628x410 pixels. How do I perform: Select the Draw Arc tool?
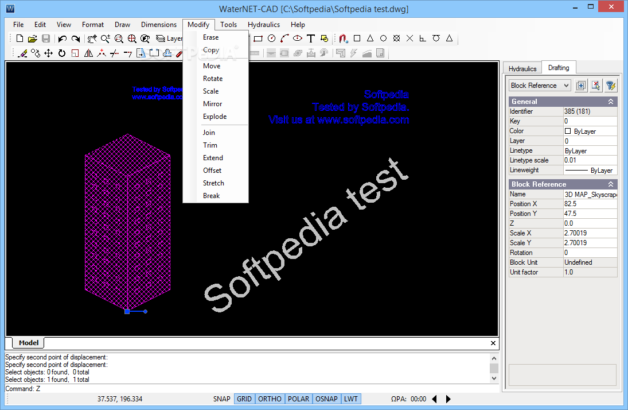[284, 38]
